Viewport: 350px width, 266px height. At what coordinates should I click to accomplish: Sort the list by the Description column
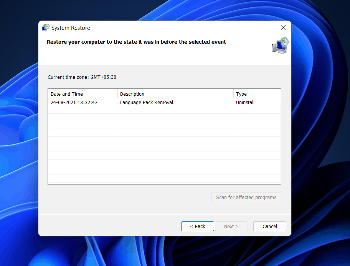click(x=132, y=94)
